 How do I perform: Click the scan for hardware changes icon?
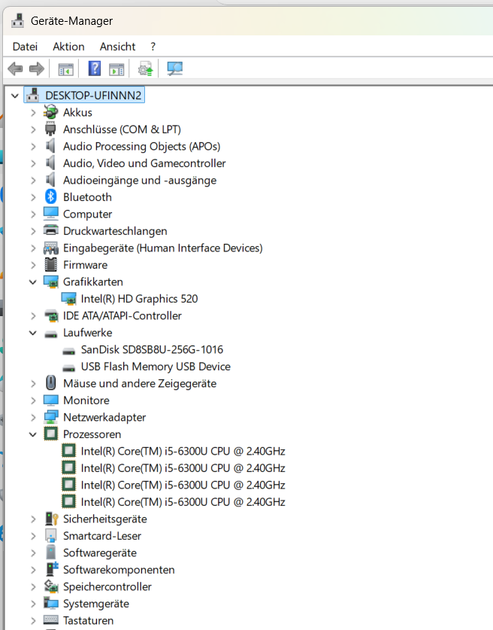pyautogui.click(x=175, y=68)
